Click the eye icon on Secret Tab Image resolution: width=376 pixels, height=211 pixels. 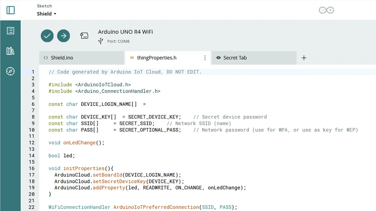[219, 58]
